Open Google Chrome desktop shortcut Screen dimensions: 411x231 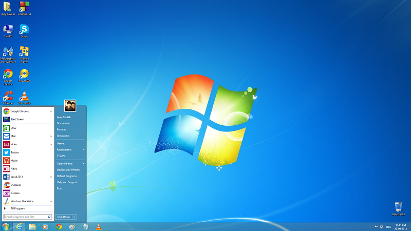pos(8,77)
